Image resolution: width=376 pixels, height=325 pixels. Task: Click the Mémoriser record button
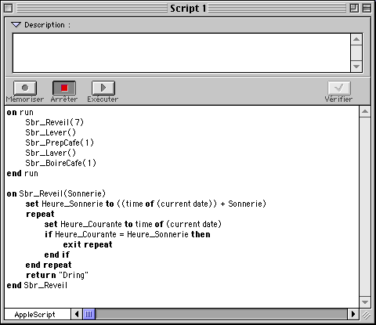(25, 88)
